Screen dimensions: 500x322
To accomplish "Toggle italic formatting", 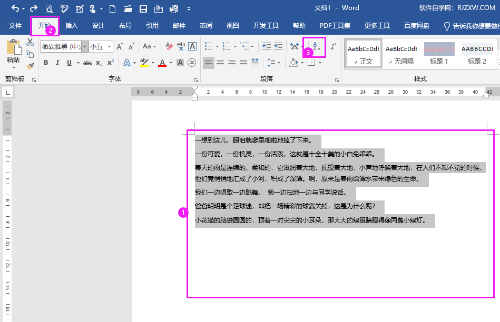I will tap(58, 63).
